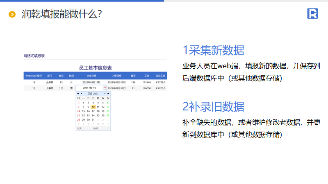Select day 16 in the calendar
328x184 pixels.
88,111
